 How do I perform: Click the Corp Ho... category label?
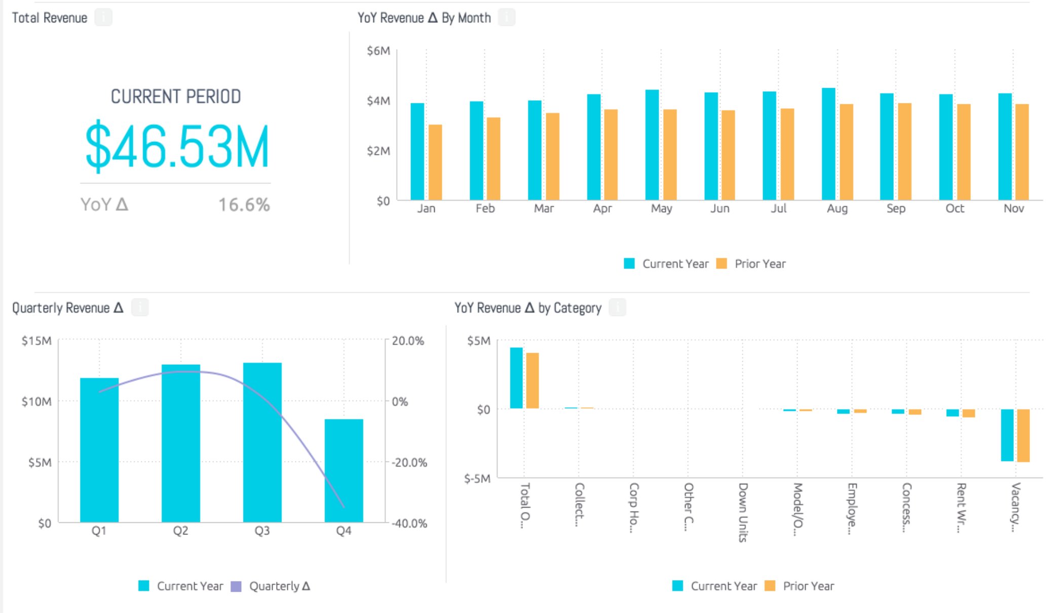click(x=633, y=507)
